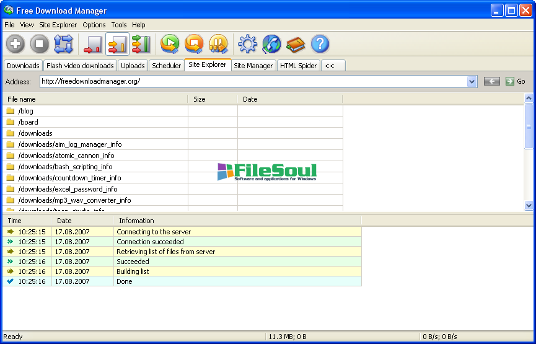The height and width of the screenshot is (344, 536).
Task: Click the orange pause all downloads icon
Action: point(218,44)
